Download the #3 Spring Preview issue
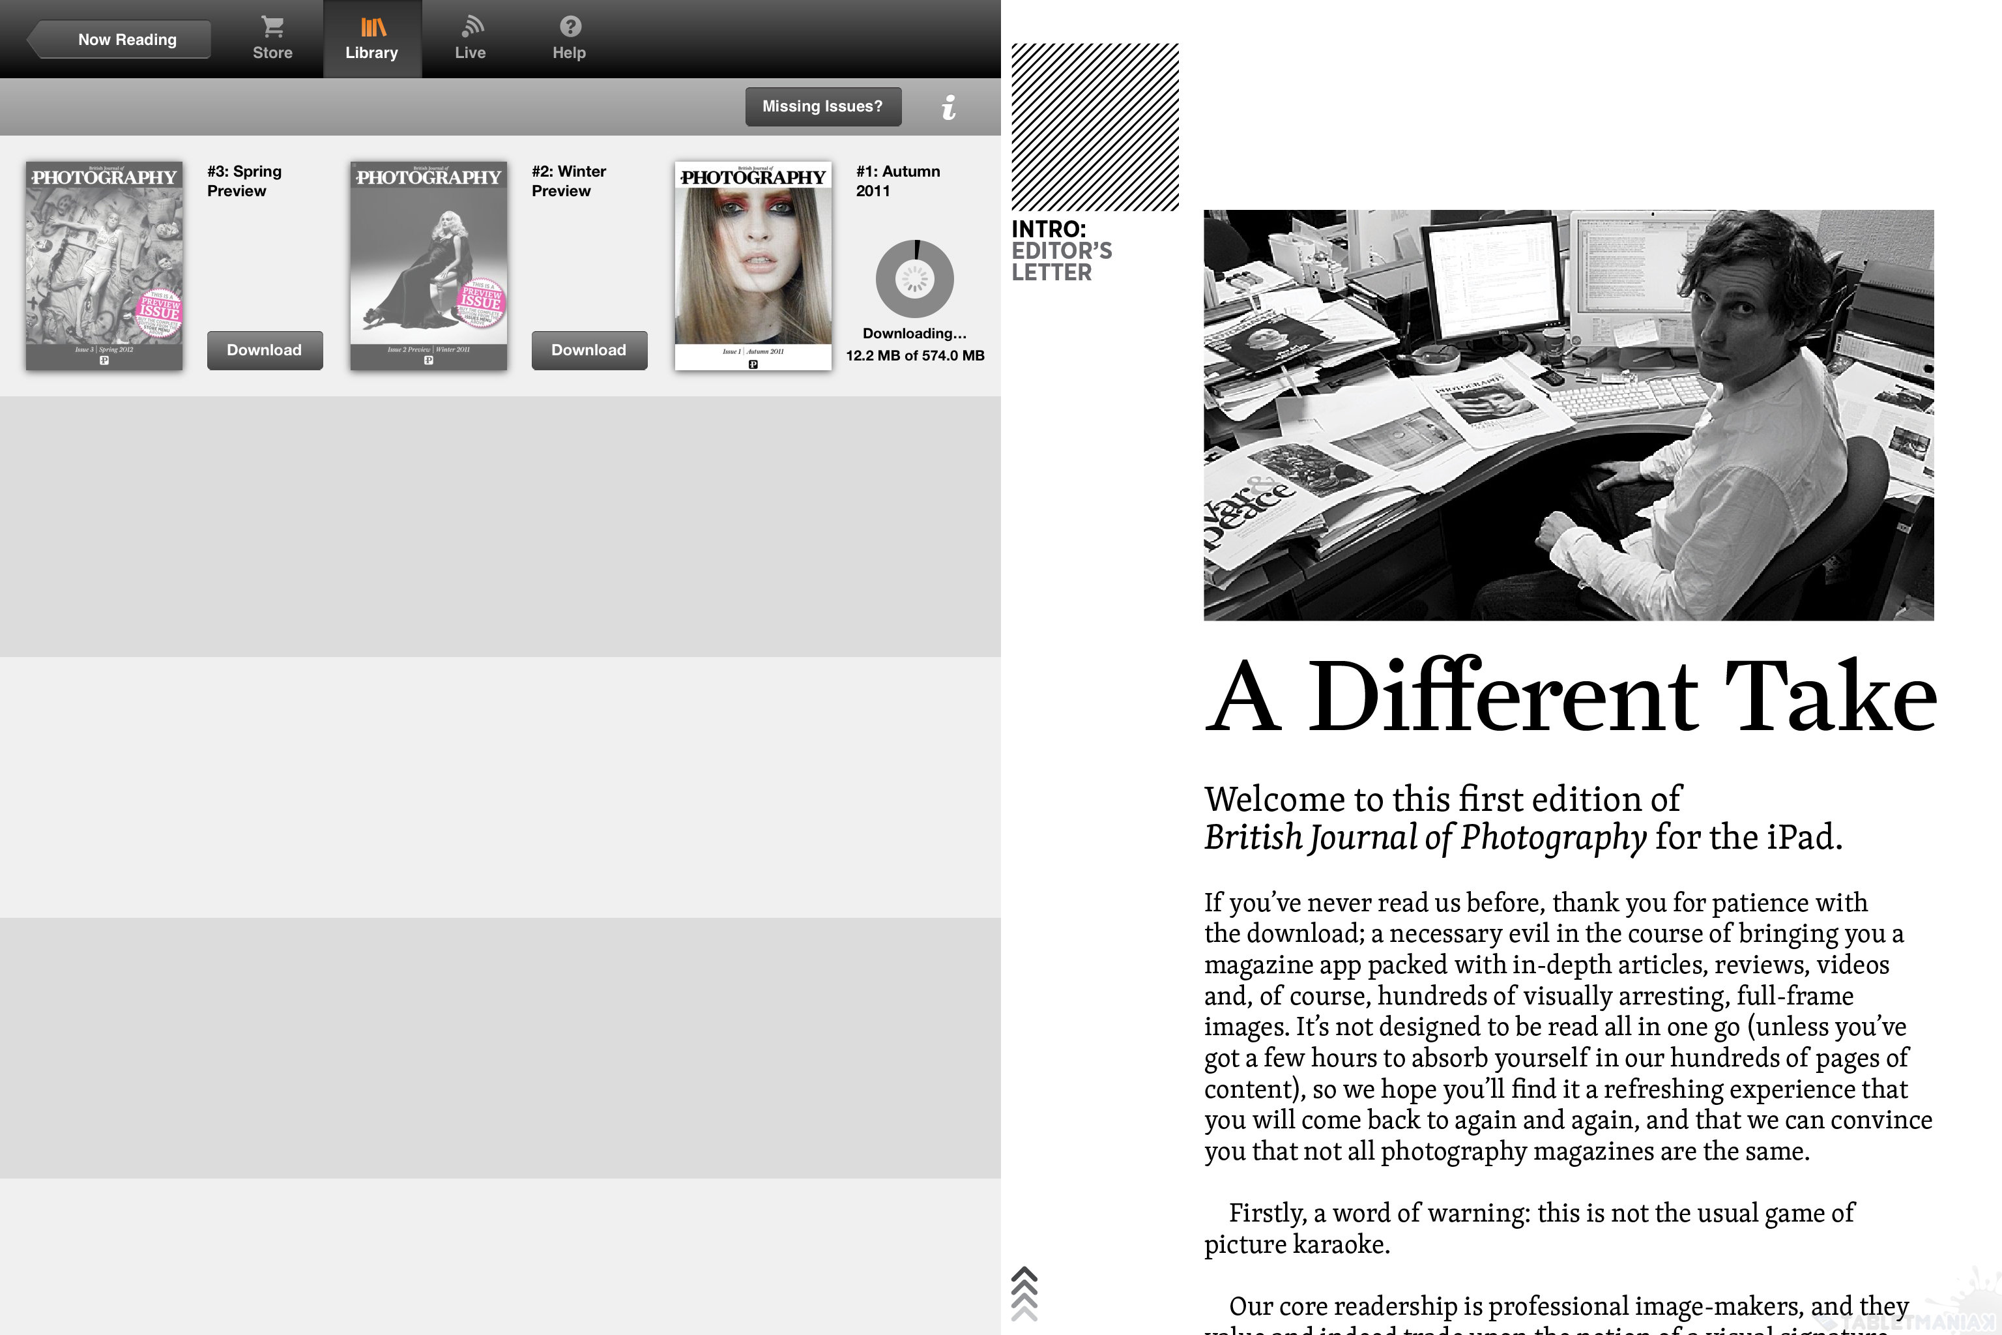Viewport: 2002px width, 1335px height. pos(265,350)
